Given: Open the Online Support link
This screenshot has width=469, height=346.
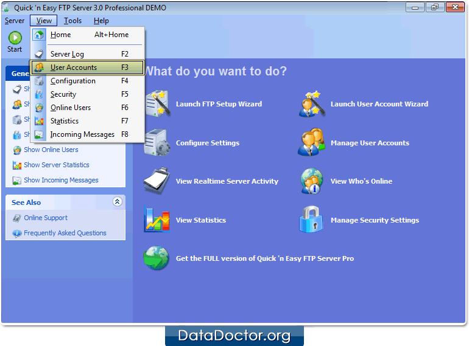Looking at the screenshot, I should click(46, 218).
